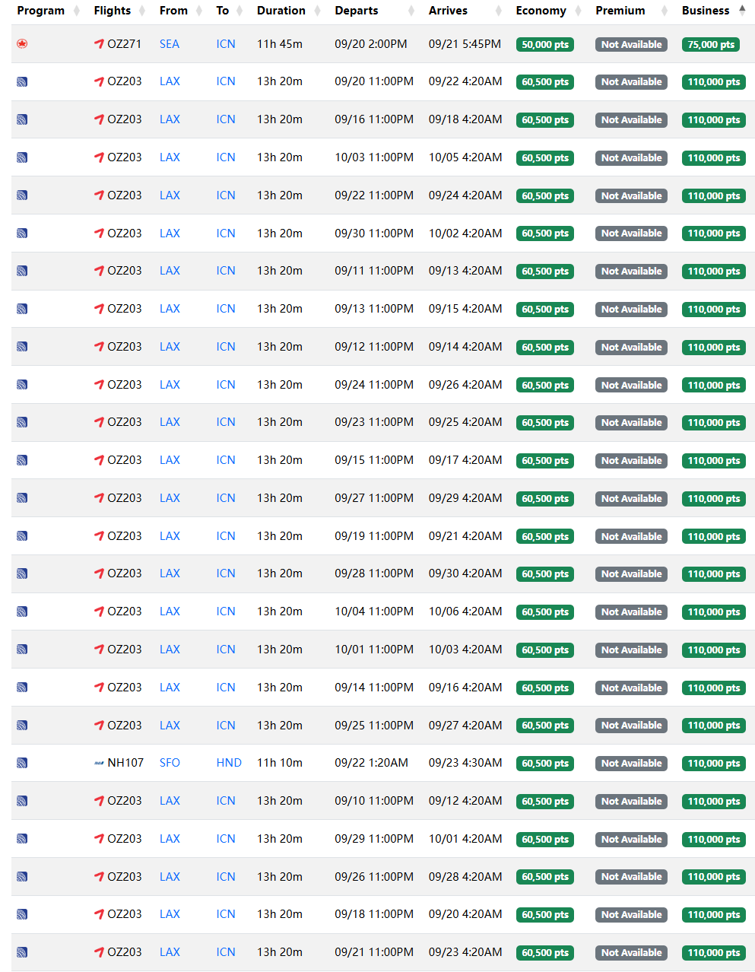Image resolution: width=755 pixels, height=972 pixels.
Task: Click program icon for flight departing 09/16 11:00PM
Action: coord(22,119)
